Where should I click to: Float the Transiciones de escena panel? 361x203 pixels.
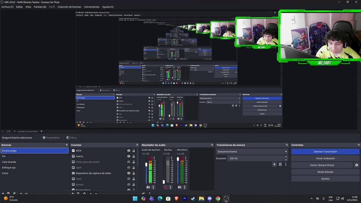tap(287, 145)
